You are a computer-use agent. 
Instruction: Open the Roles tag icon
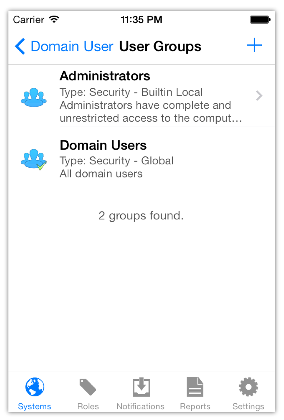[88, 387]
